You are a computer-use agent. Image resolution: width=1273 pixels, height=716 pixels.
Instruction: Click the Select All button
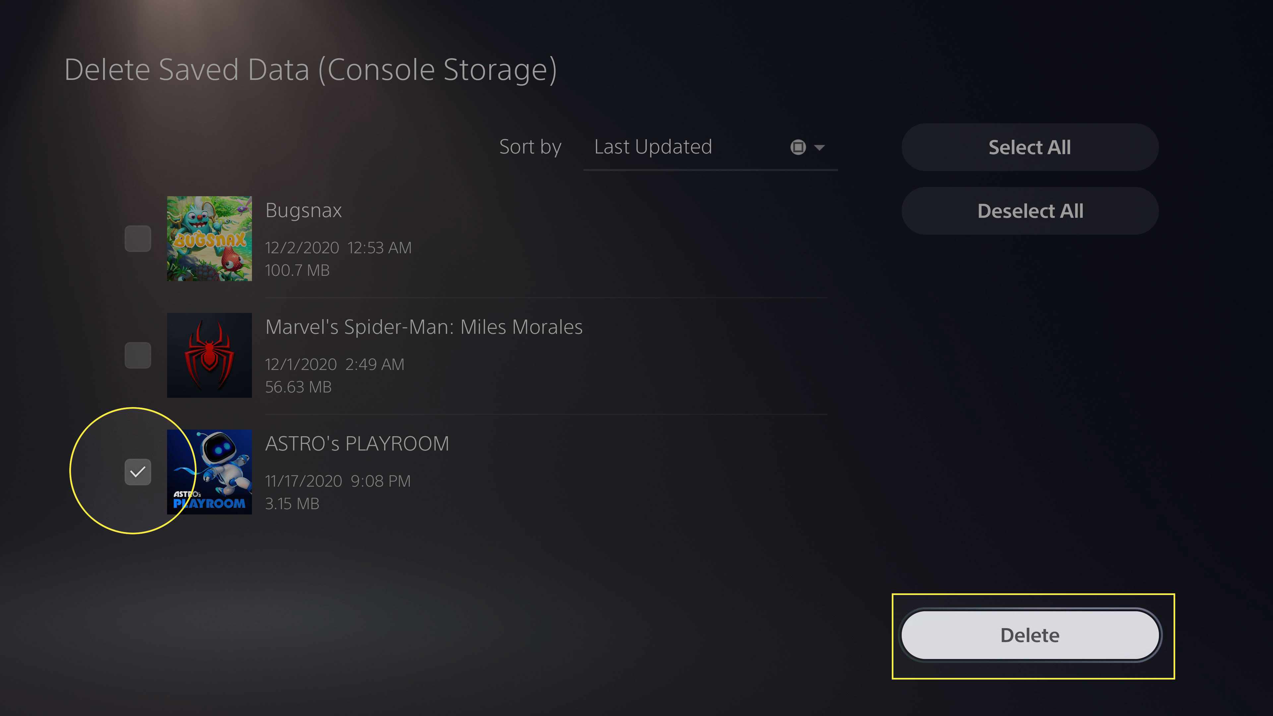(1030, 147)
